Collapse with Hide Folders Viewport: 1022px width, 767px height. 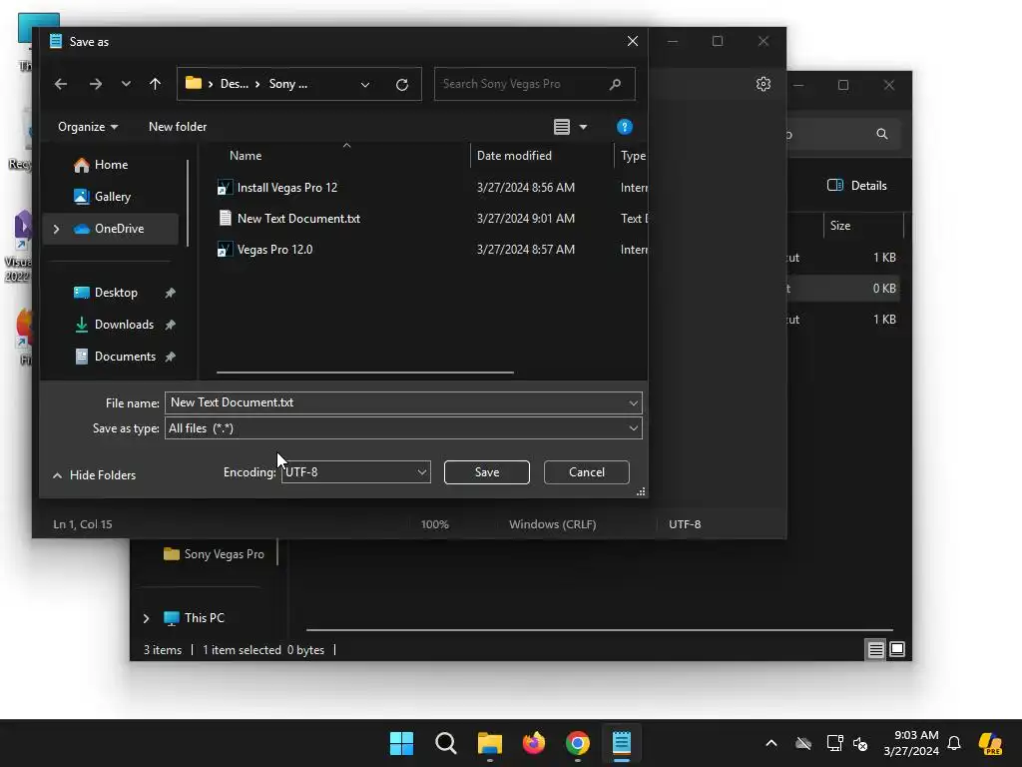pos(94,475)
